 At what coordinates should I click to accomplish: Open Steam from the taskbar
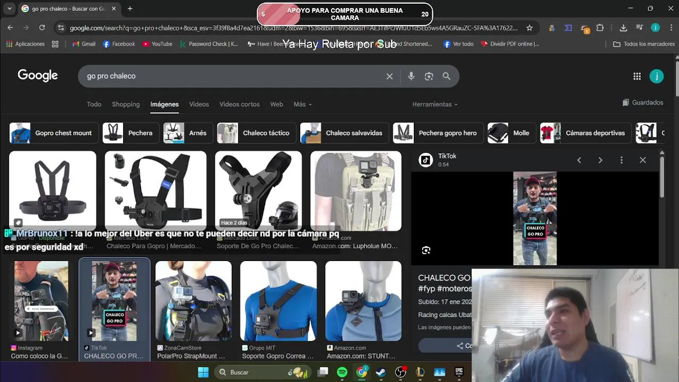click(x=381, y=372)
